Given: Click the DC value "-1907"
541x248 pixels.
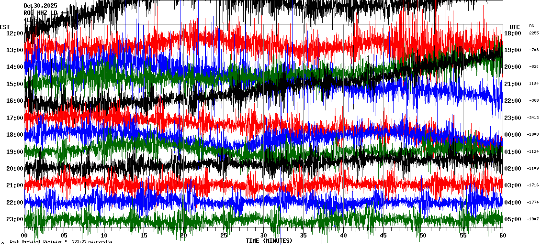Looking at the screenshot, I should click(x=533, y=219).
